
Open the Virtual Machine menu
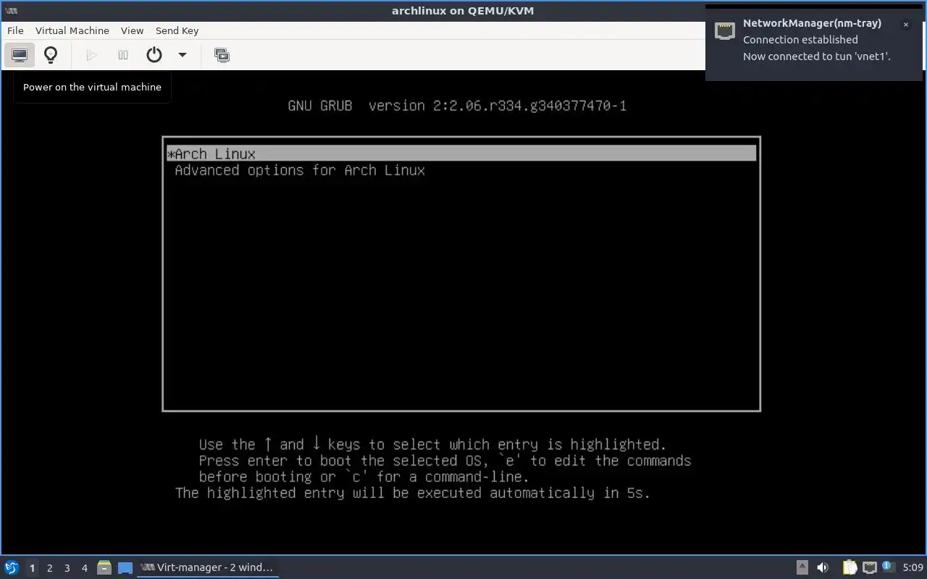(x=72, y=30)
